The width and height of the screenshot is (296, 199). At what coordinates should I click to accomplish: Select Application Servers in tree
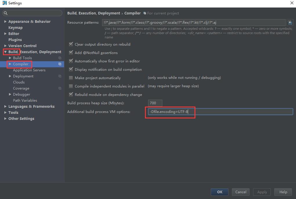pos(29,70)
